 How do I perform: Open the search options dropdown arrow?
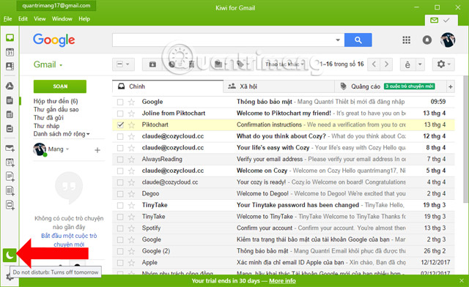(x=338, y=40)
